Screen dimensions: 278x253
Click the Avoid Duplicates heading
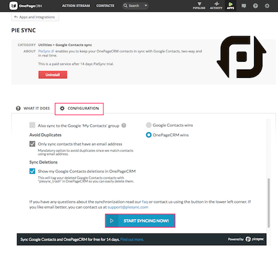(45, 135)
